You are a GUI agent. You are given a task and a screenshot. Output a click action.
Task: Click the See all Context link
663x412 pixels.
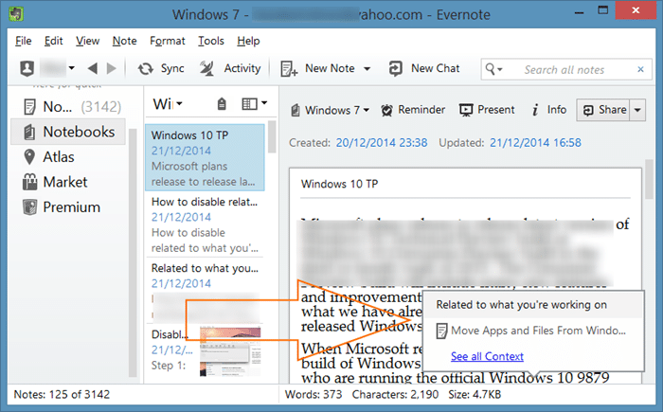[487, 357]
